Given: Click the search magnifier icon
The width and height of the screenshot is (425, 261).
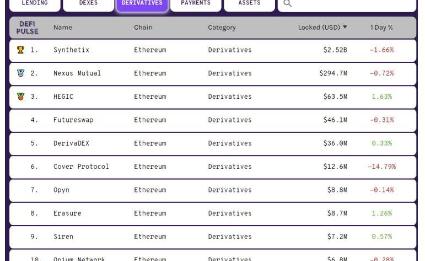Looking at the screenshot, I should click(287, 4).
